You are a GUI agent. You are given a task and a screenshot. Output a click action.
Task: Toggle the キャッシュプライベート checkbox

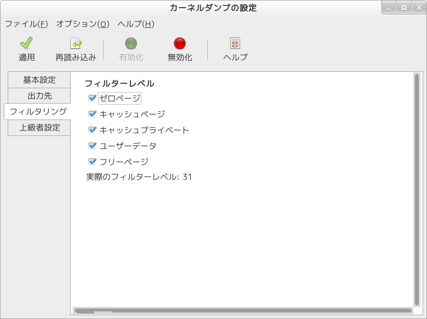coord(92,130)
